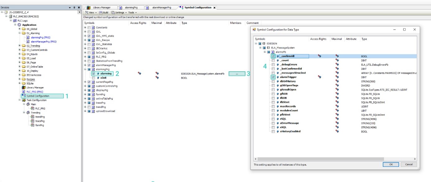
Task: Open the Tools menu
Action: pyautogui.click(x=132, y=13)
